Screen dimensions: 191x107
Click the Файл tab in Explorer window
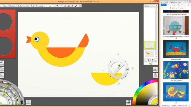(164, 5)
